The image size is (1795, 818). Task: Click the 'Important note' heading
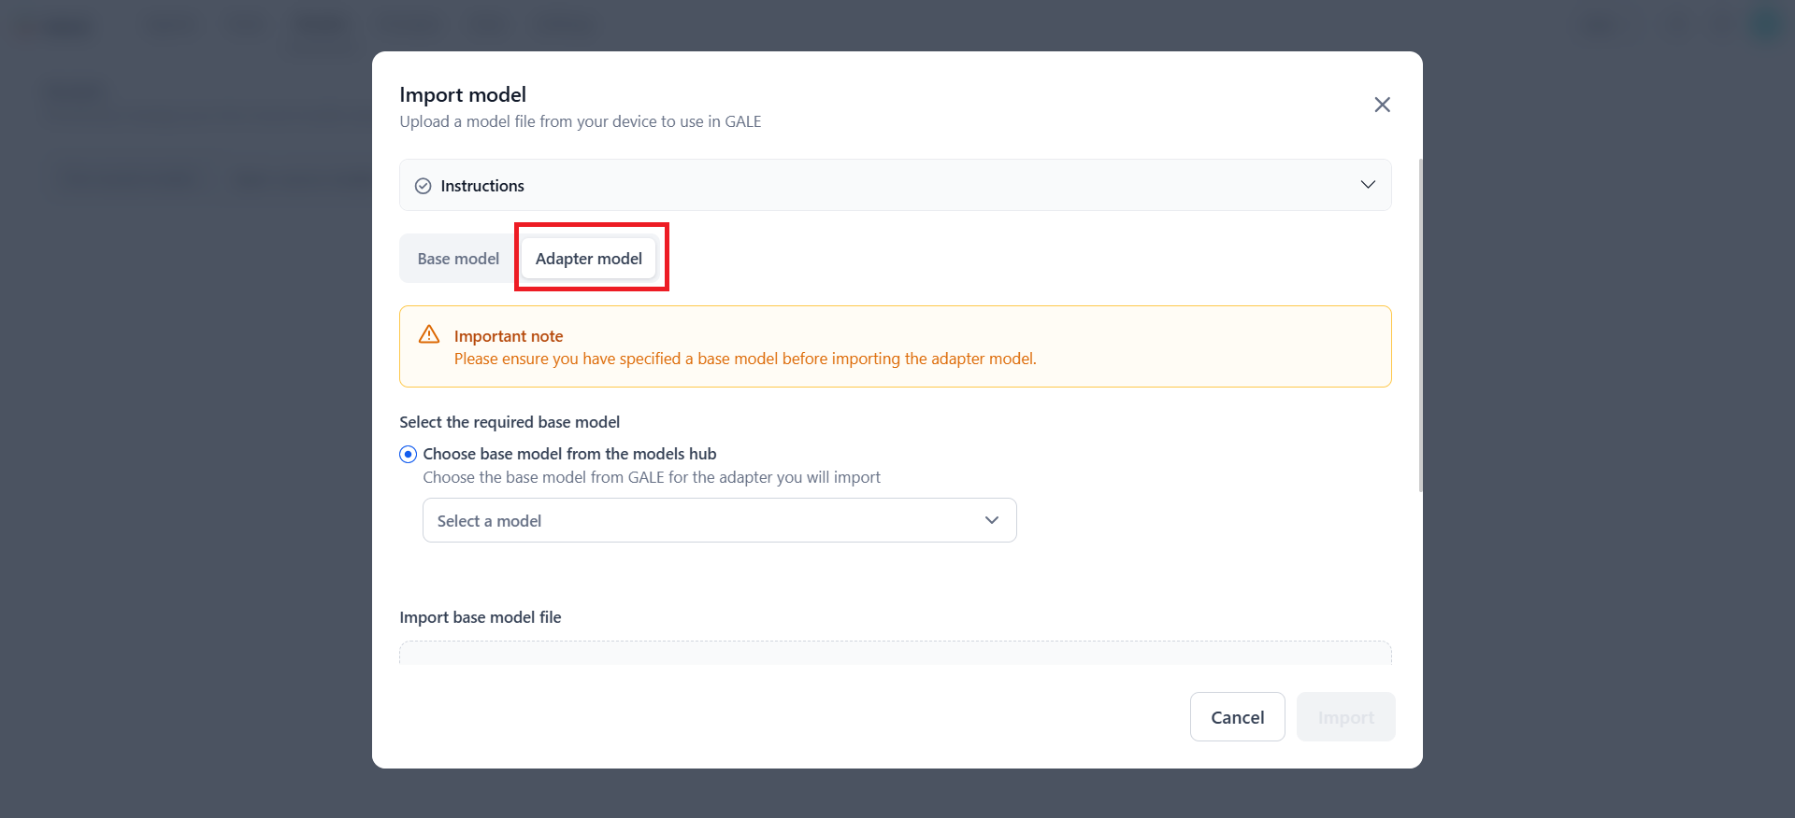509,336
